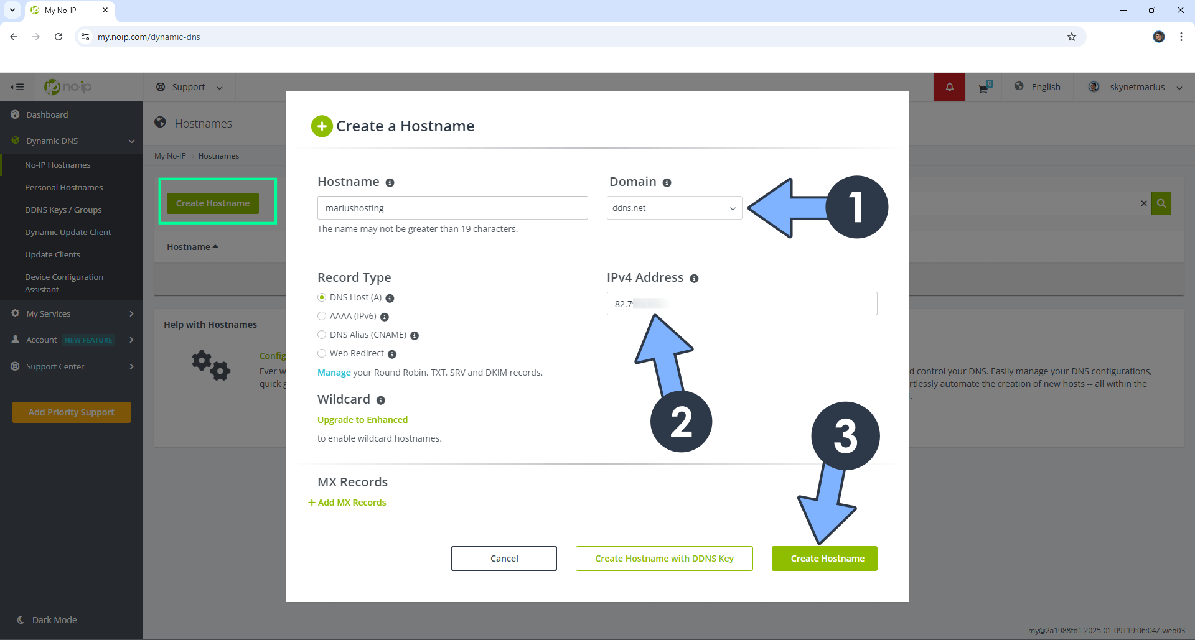The image size is (1195, 640).
Task: Open the tab search dropdown arrow
Action: 12,10
